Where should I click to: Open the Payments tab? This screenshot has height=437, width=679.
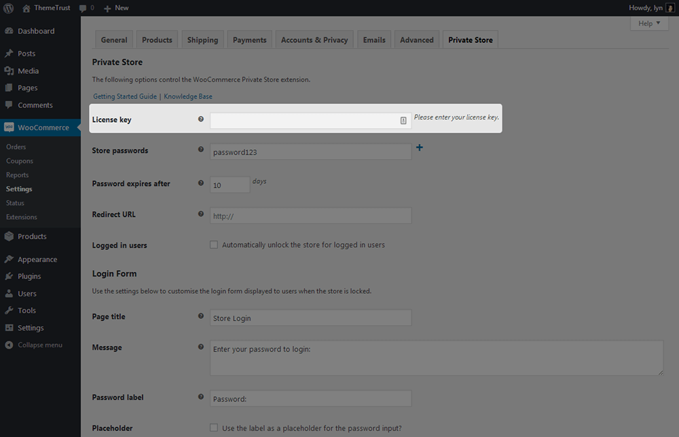pyautogui.click(x=249, y=40)
